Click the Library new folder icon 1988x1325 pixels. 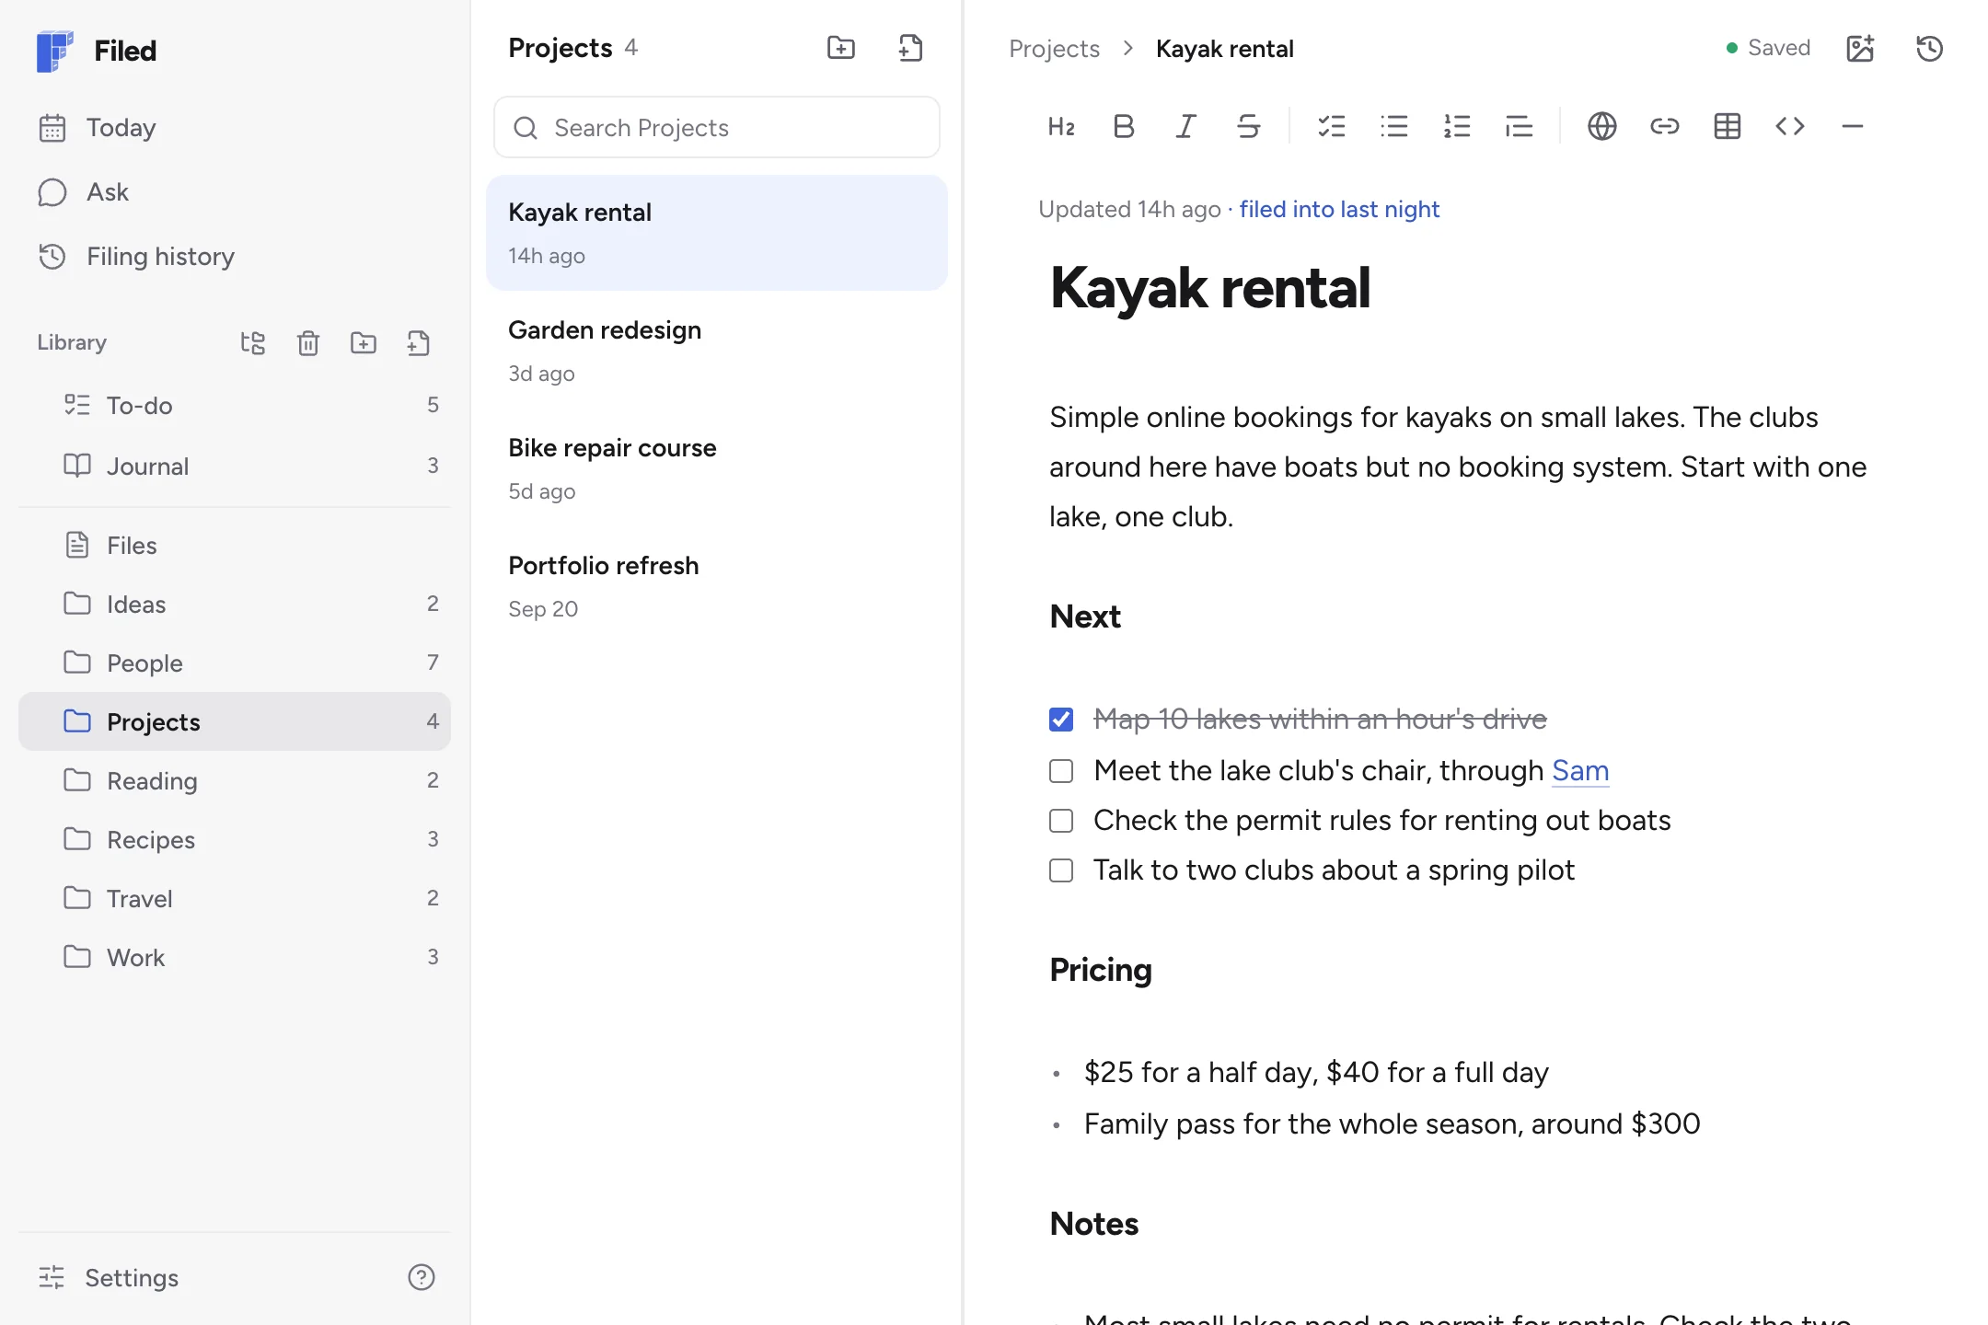tap(364, 343)
